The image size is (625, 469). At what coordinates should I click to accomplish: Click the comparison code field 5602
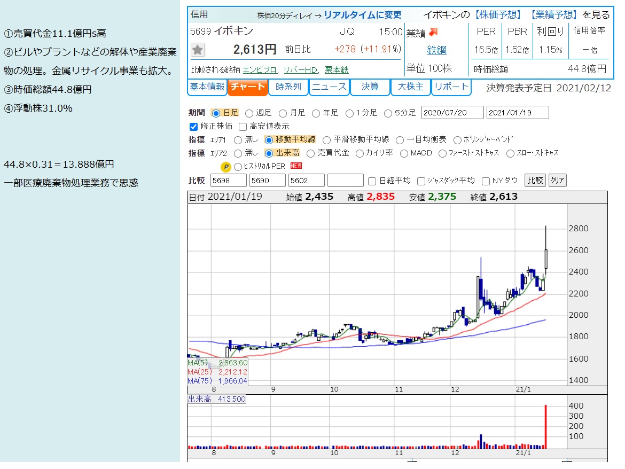click(307, 181)
